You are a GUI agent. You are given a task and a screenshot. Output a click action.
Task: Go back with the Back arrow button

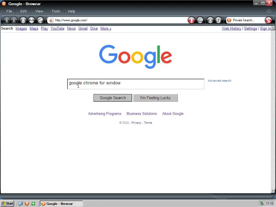pos(7,20)
